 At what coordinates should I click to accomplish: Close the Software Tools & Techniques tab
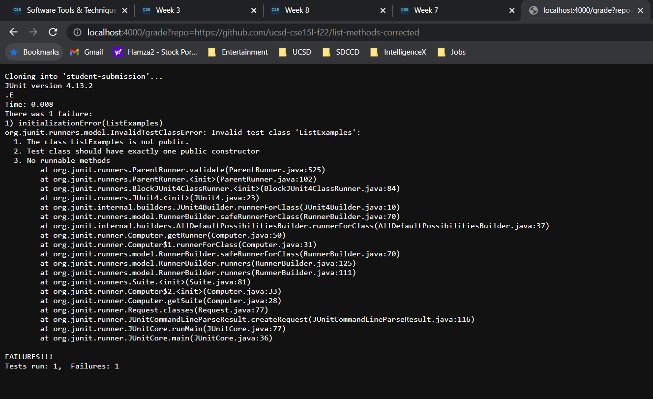(x=124, y=10)
